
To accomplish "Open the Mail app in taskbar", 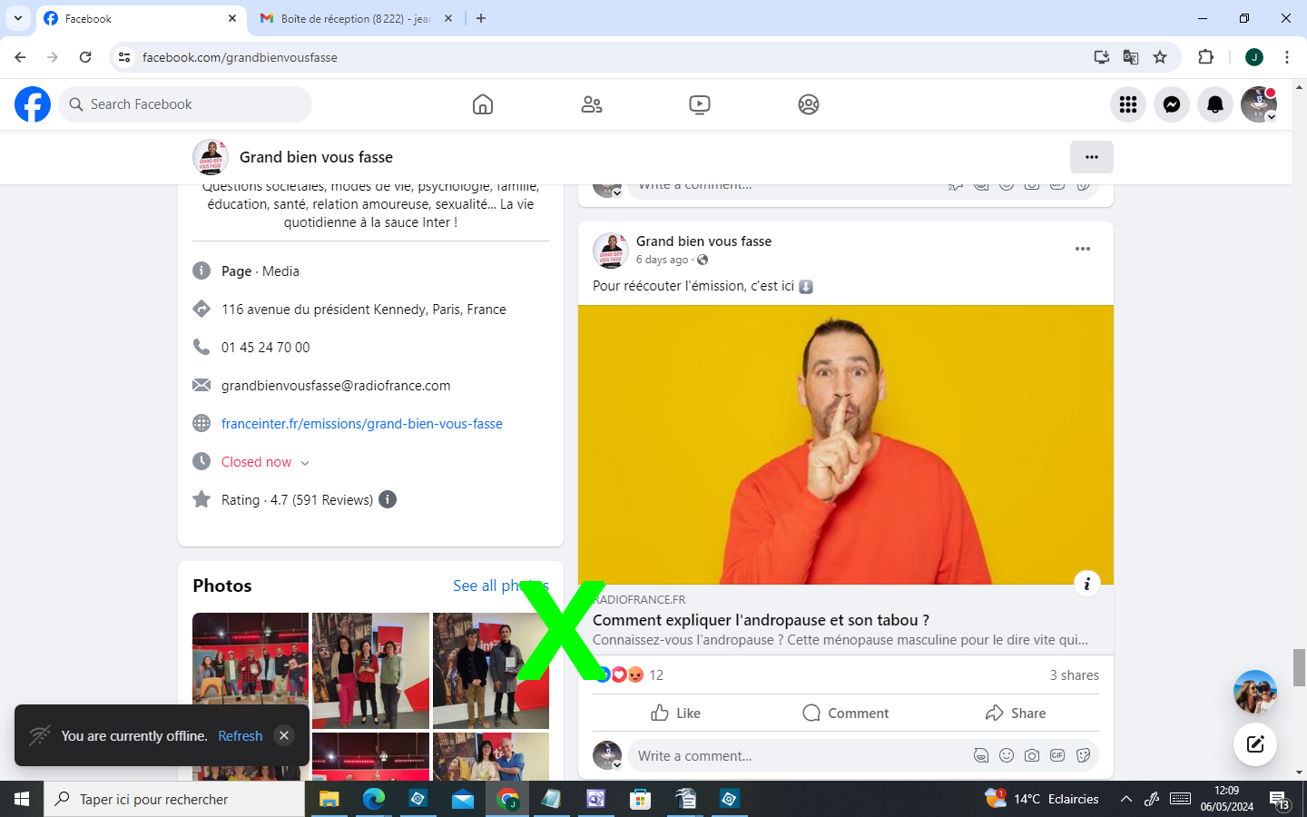I will pos(463,799).
